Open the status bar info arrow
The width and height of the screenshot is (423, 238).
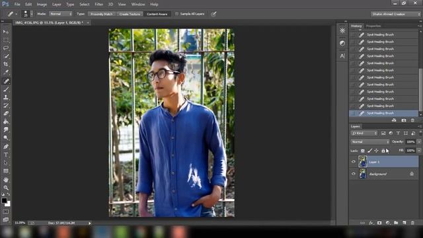coord(90,223)
